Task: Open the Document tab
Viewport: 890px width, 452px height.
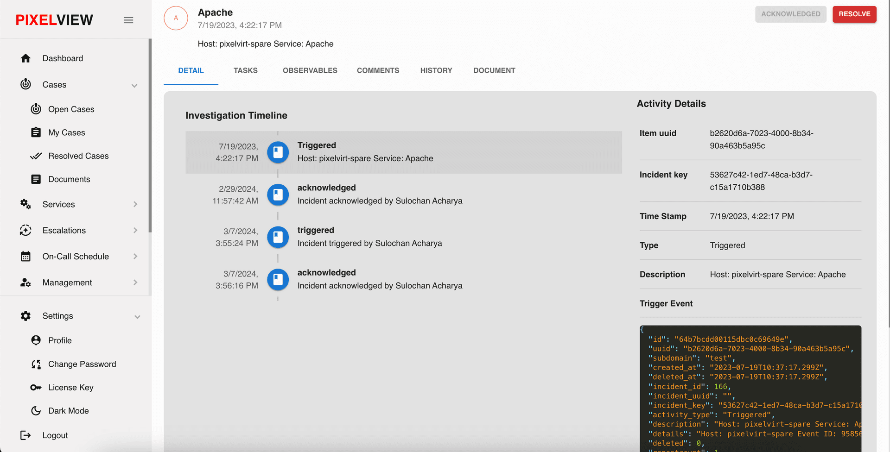Action: click(494, 70)
